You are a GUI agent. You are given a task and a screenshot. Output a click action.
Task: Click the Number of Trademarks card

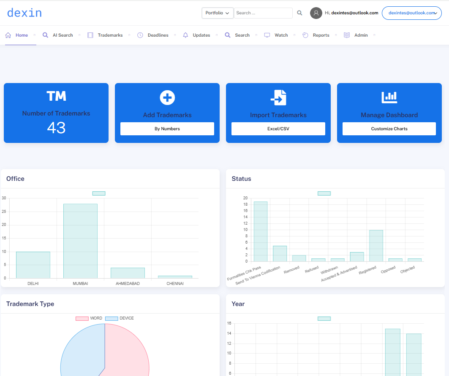56,113
